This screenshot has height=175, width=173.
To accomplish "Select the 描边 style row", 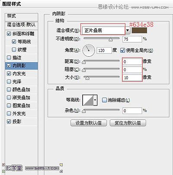I will pos(22,57).
